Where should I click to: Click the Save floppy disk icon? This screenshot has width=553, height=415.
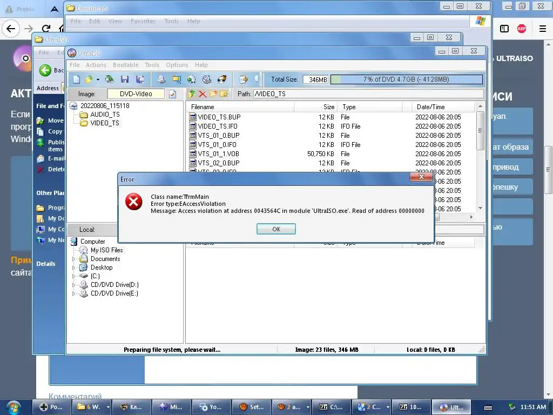pyautogui.click(x=125, y=79)
